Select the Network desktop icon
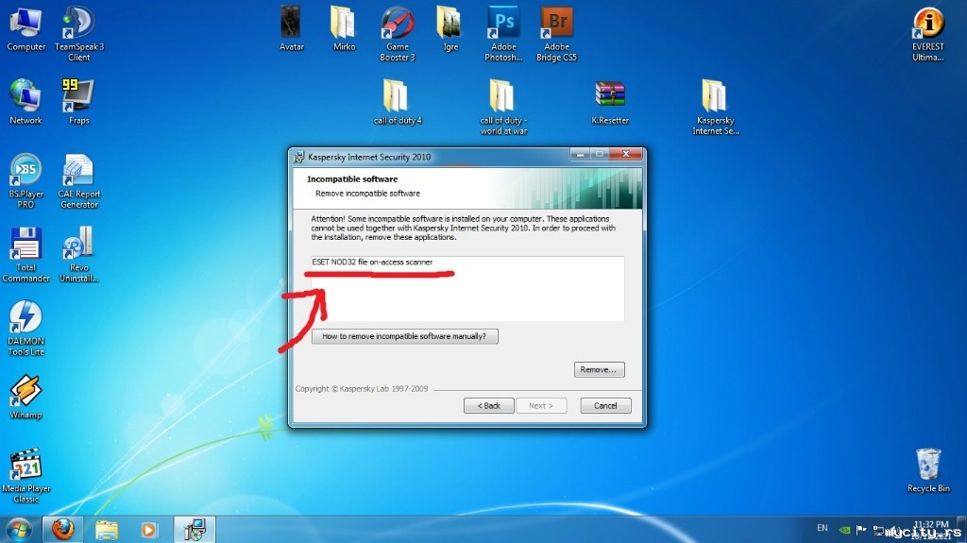The width and height of the screenshot is (967, 543). (25, 102)
